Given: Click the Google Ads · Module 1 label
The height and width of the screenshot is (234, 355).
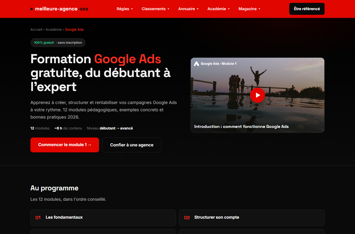Looking at the screenshot, I should tap(219, 64).
